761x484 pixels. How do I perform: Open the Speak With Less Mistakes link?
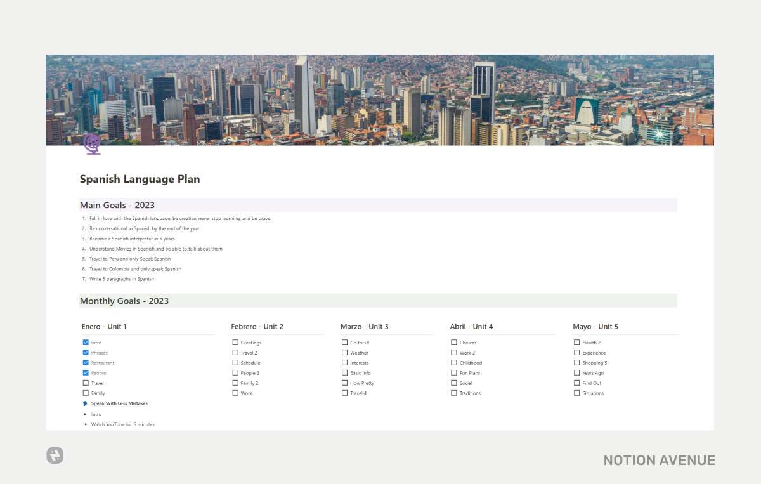coord(120,403)
